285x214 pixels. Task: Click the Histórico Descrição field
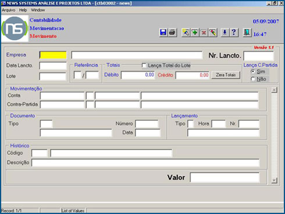pyautogui.click(x=145, y=163)
